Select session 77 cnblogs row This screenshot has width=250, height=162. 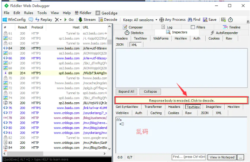[x=55, y=113]
